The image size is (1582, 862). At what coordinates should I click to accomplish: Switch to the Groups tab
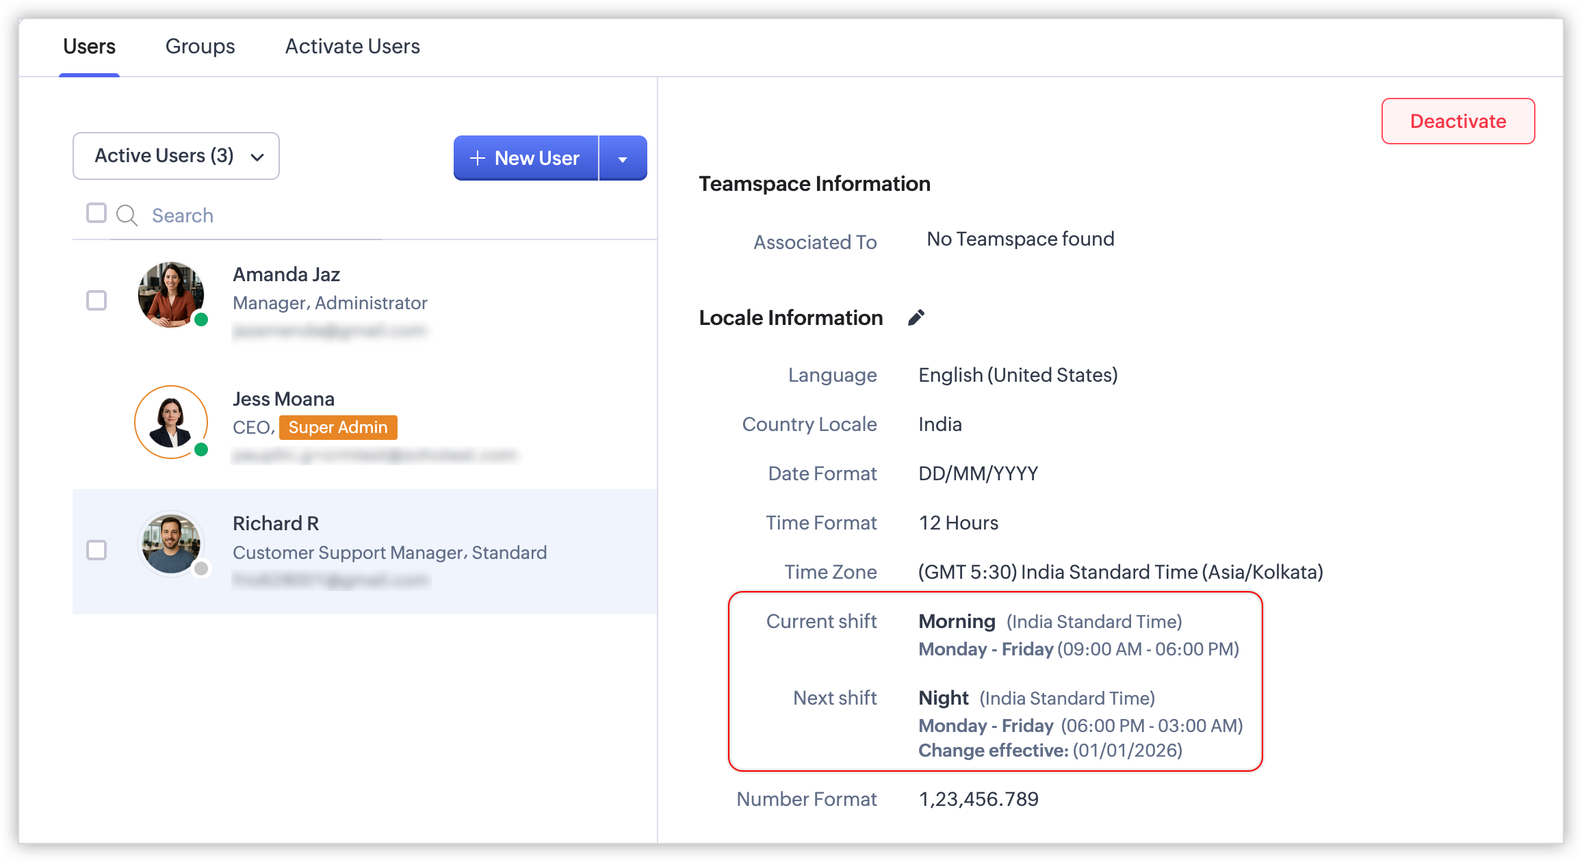coord(200,47)
